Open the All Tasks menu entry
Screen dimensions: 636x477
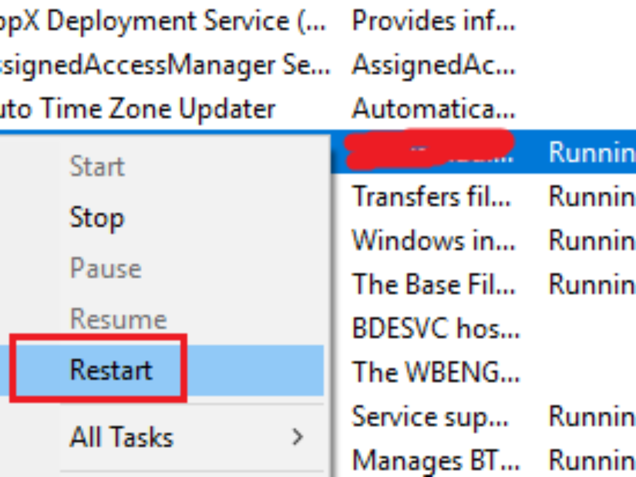(122, 437)
